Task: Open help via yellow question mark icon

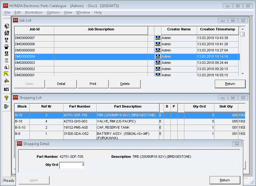Action: point(7,98)
